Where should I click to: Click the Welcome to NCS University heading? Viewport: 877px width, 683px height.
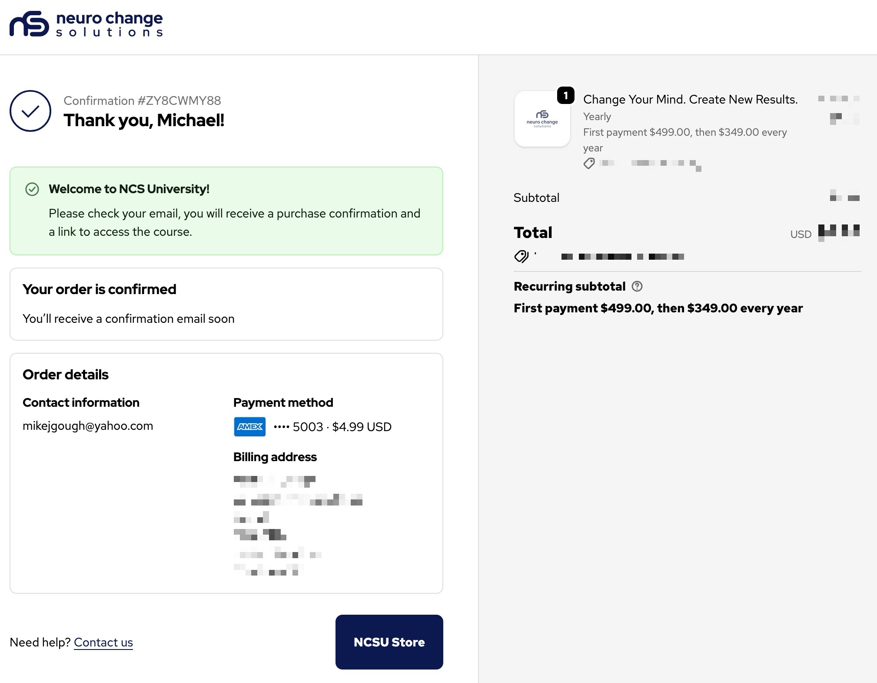[129, 189]
